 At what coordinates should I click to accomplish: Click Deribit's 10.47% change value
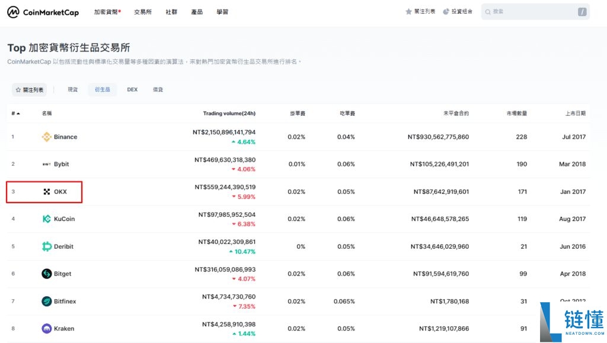pos(242,251)
